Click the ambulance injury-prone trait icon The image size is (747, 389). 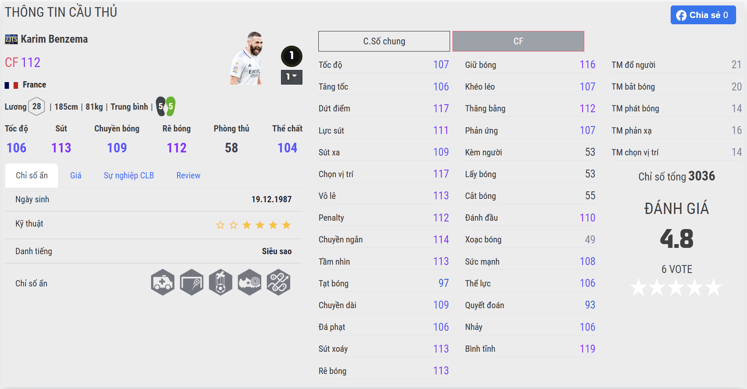(x=163, y=282)
